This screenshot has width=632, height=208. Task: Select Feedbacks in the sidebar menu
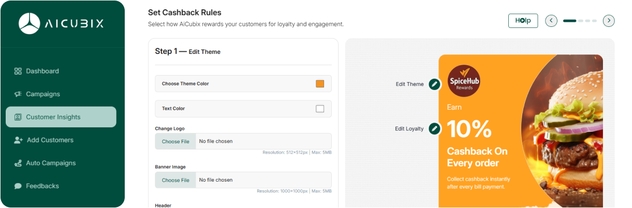tap(42, 186)
